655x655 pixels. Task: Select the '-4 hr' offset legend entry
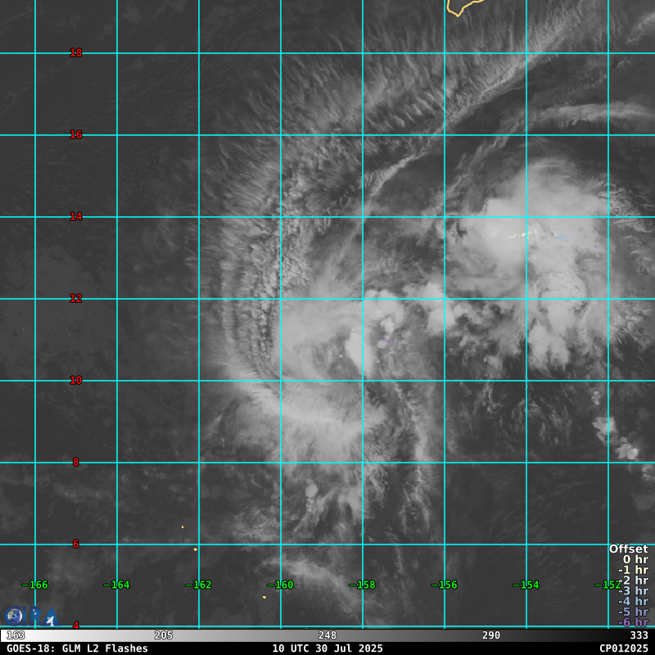632,601
